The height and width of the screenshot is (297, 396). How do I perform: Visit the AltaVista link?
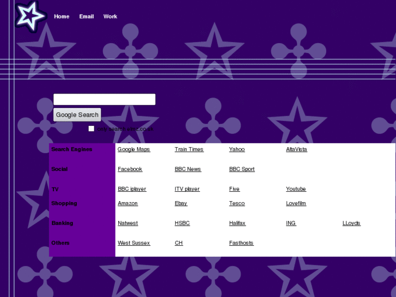pyautogui.click(x=296, y=149)
